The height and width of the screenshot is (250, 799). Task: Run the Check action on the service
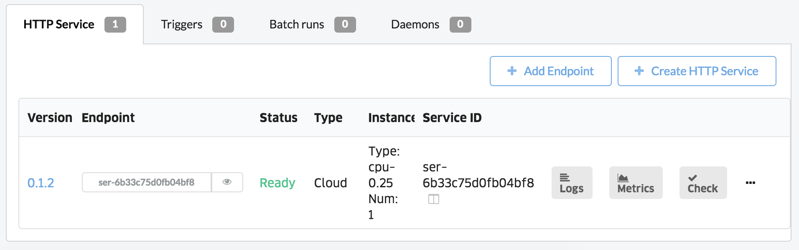point(703,183)
